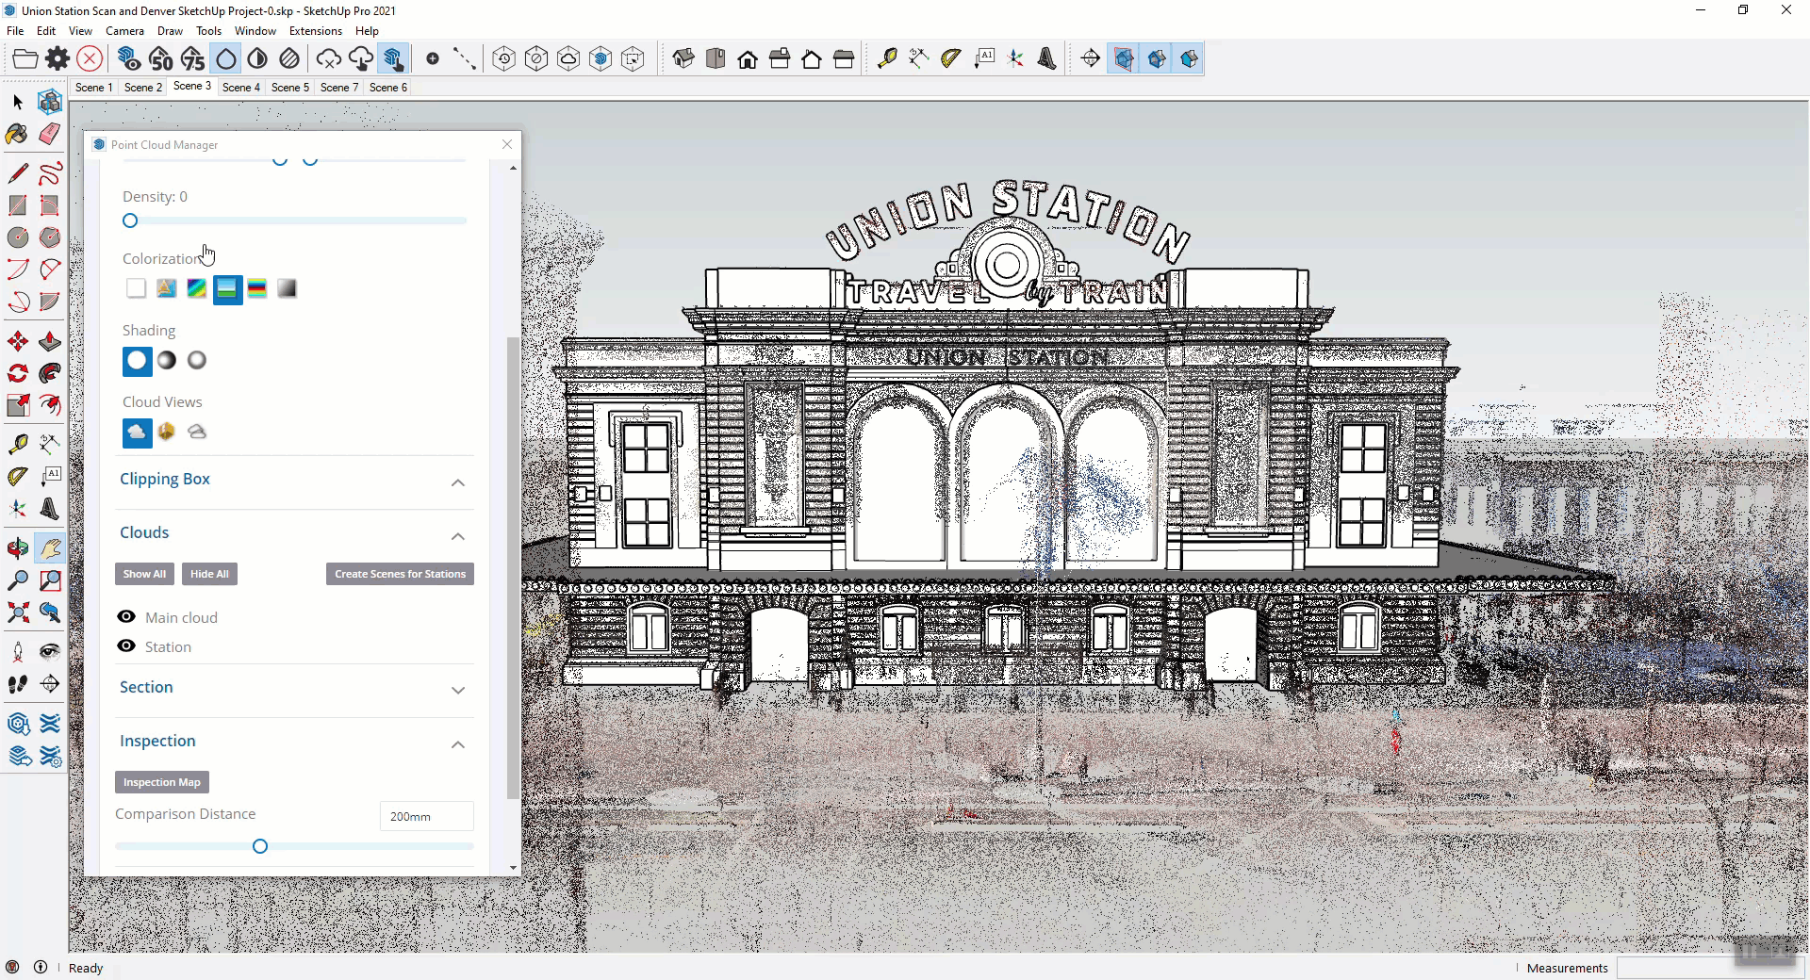Click Create Scenes for Stations button

coord(400,574)
